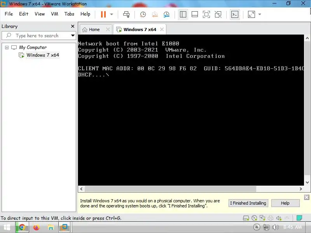Click the hard disk status icon
311x233 pixels.
point(246,218)
